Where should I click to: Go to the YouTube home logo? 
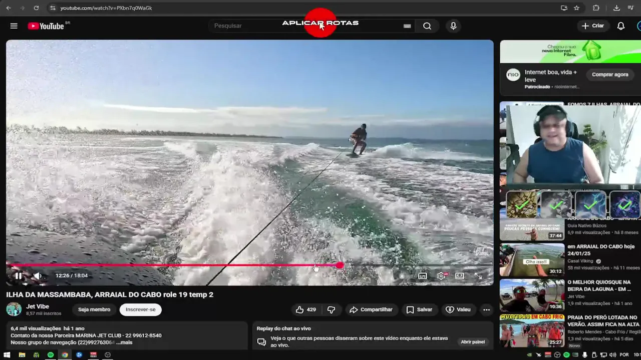[x=46, y=26]
